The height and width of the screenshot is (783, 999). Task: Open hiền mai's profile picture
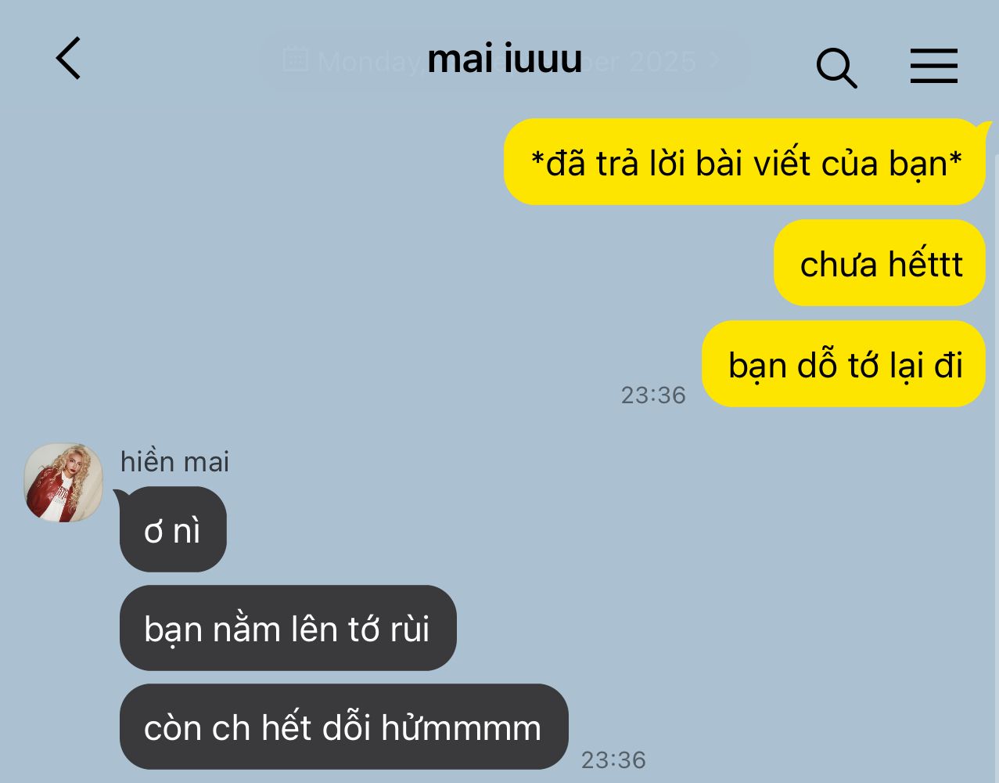[63, 482]
